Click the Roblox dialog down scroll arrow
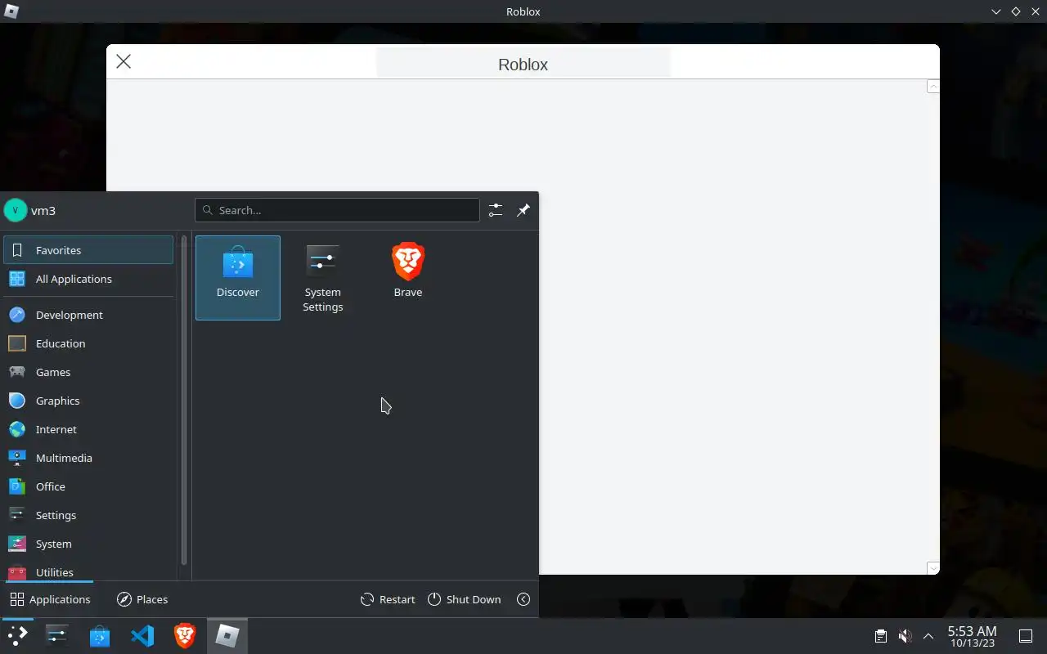 pos(932,567)
